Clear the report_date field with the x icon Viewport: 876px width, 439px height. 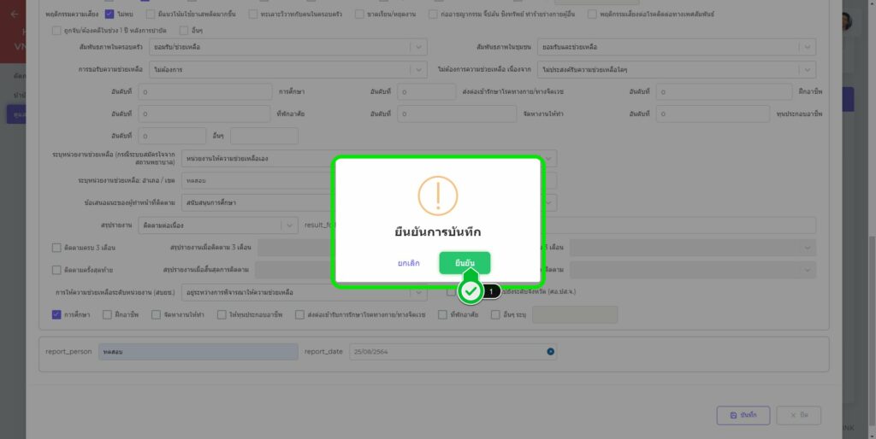point(551,351)
